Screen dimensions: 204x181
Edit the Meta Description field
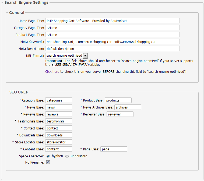pos(112,49)
